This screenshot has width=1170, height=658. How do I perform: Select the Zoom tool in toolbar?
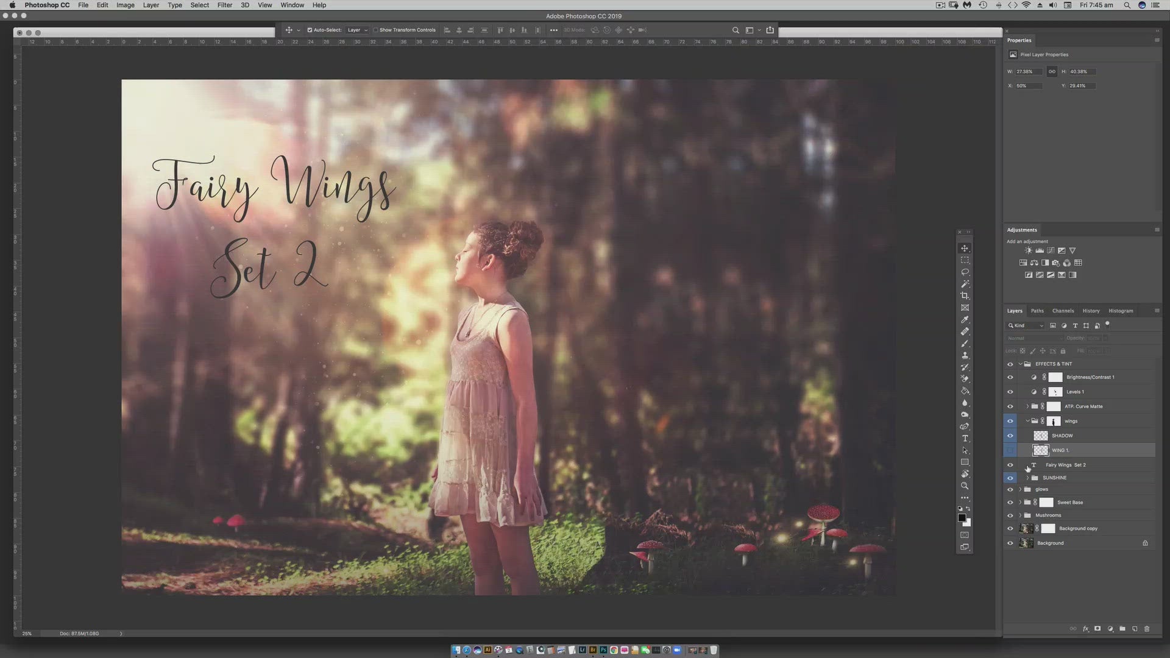[965, 486]
